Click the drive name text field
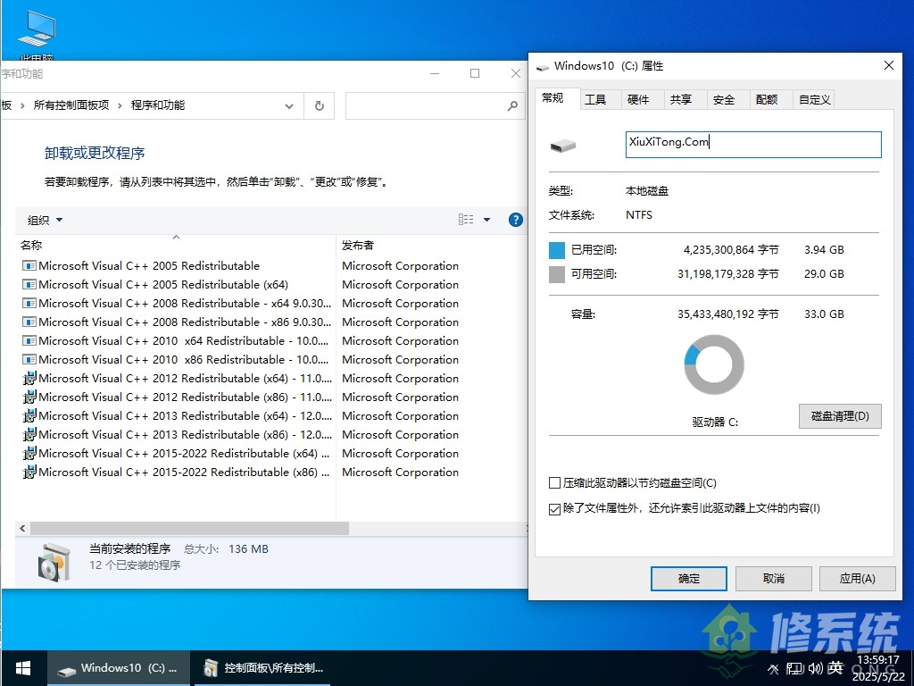The height and width of the screenshot is (686, 914). [753, 145]
